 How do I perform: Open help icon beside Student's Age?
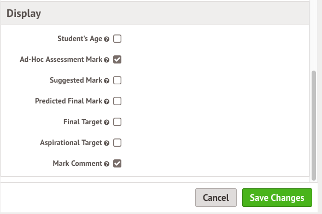(107, 39)
